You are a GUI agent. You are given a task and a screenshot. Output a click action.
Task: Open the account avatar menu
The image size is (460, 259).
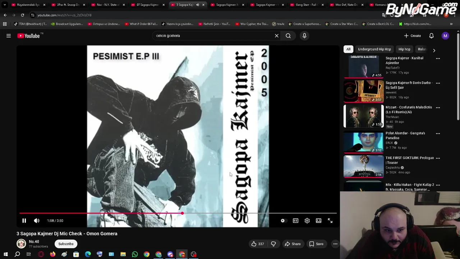pyautogui.click(x=445, y=36)
